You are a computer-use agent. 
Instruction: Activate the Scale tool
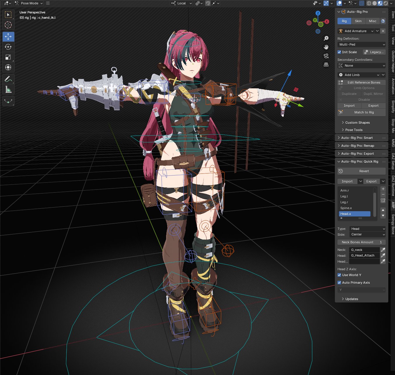pyautogui.click(x=8, y=57)
